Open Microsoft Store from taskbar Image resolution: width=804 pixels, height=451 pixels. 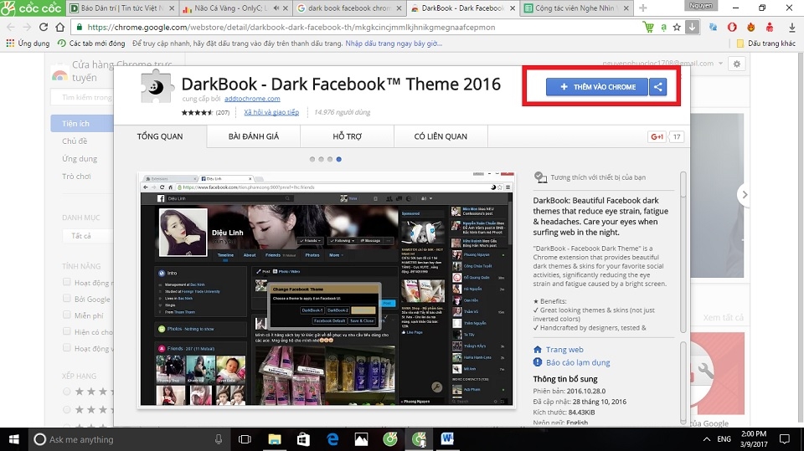coord(303,439)
